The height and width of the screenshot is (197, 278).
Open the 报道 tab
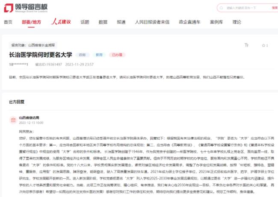click(x=121, y=22)
